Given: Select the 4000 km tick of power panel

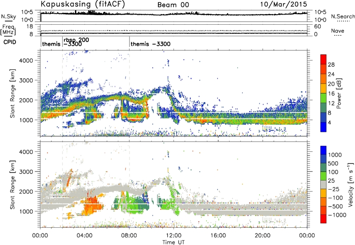Looking at the screenshot, I should (x=26, y=61).
